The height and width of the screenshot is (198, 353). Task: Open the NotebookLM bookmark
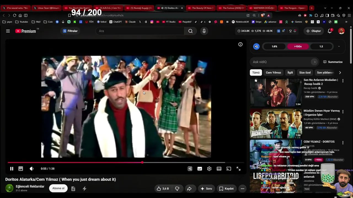pyautogui.click(x=240, y=22)
